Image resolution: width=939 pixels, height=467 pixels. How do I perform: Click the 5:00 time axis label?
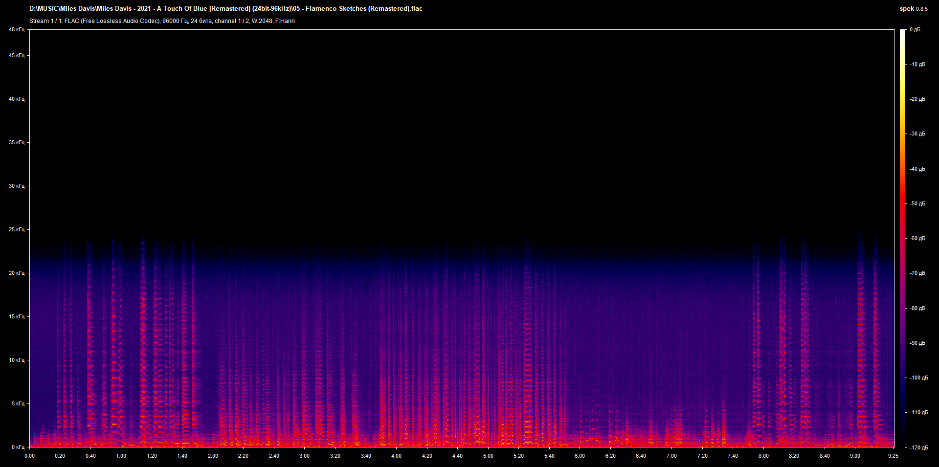[x=488, y=456]
